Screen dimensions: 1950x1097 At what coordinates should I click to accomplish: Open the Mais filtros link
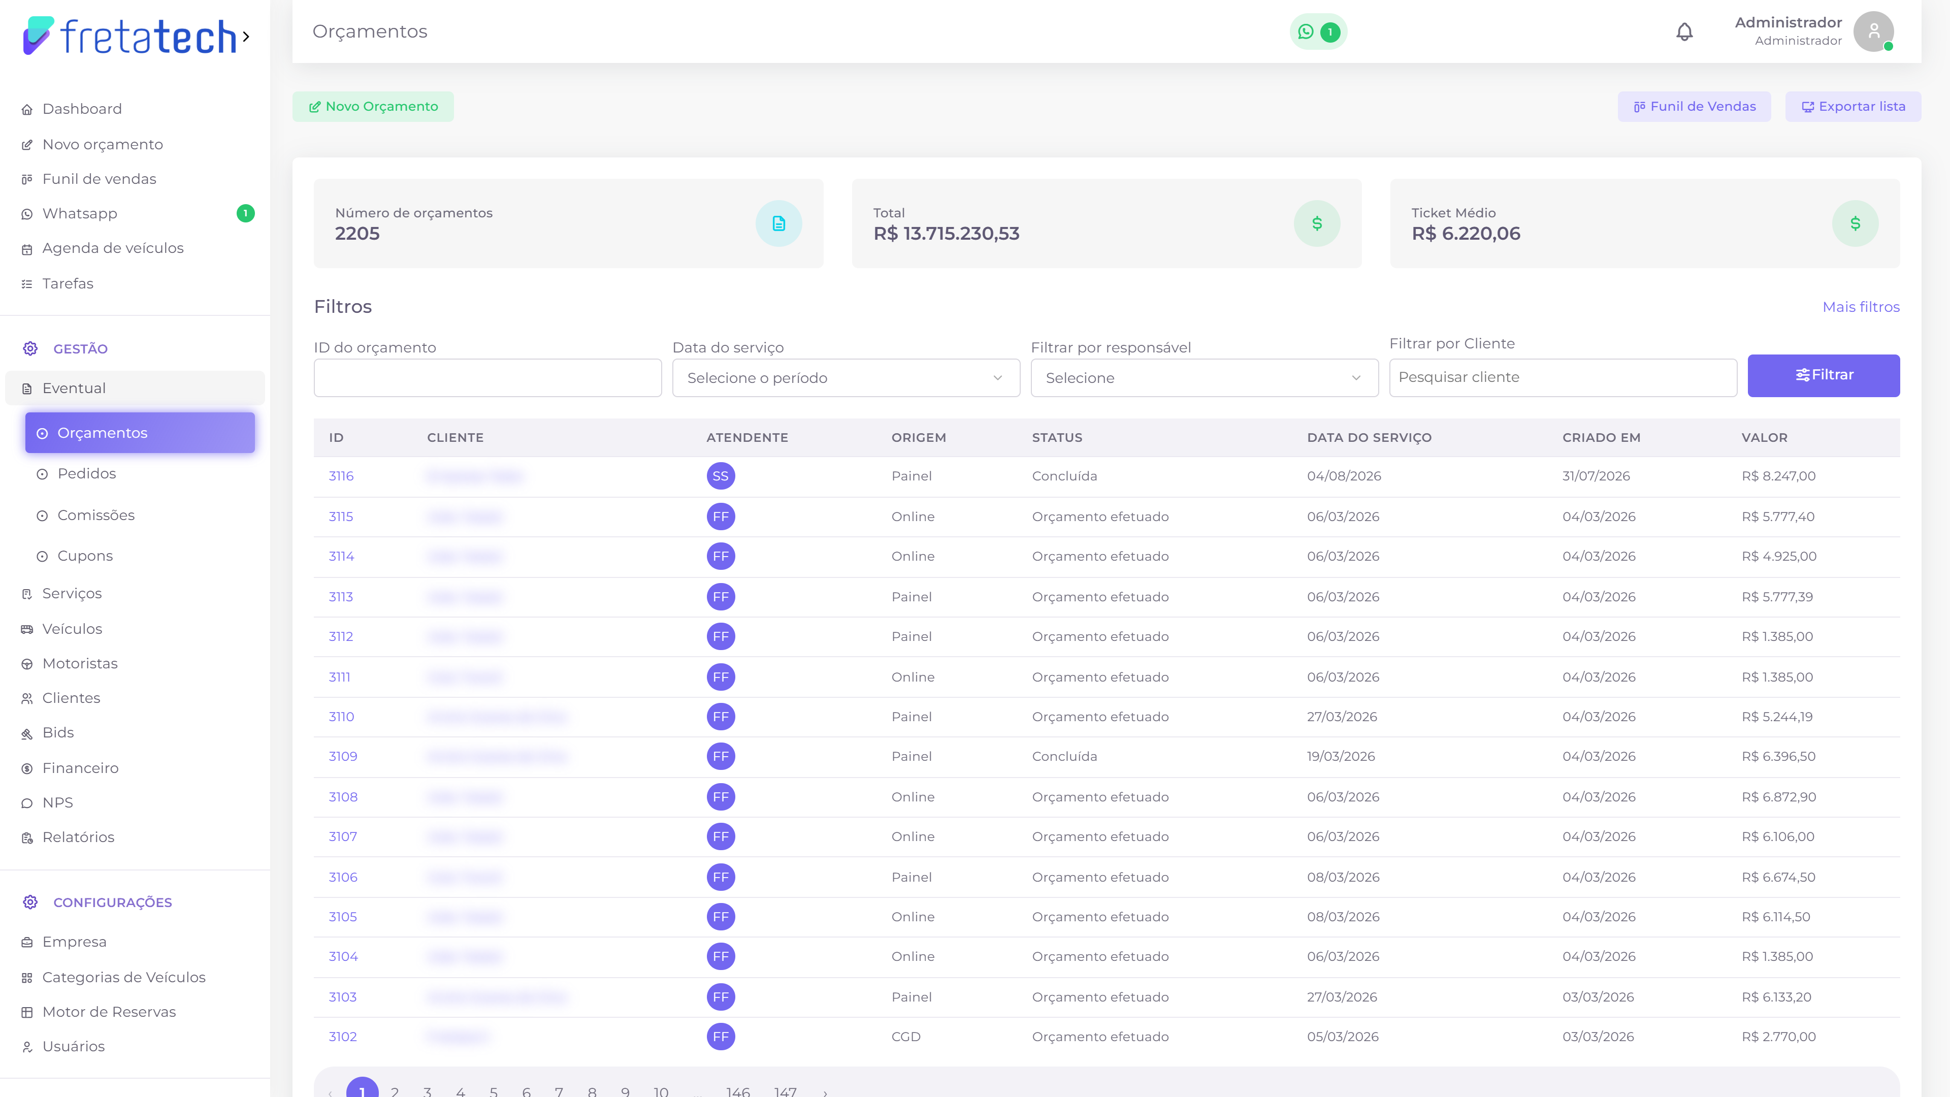click(x=1861, y=307)
